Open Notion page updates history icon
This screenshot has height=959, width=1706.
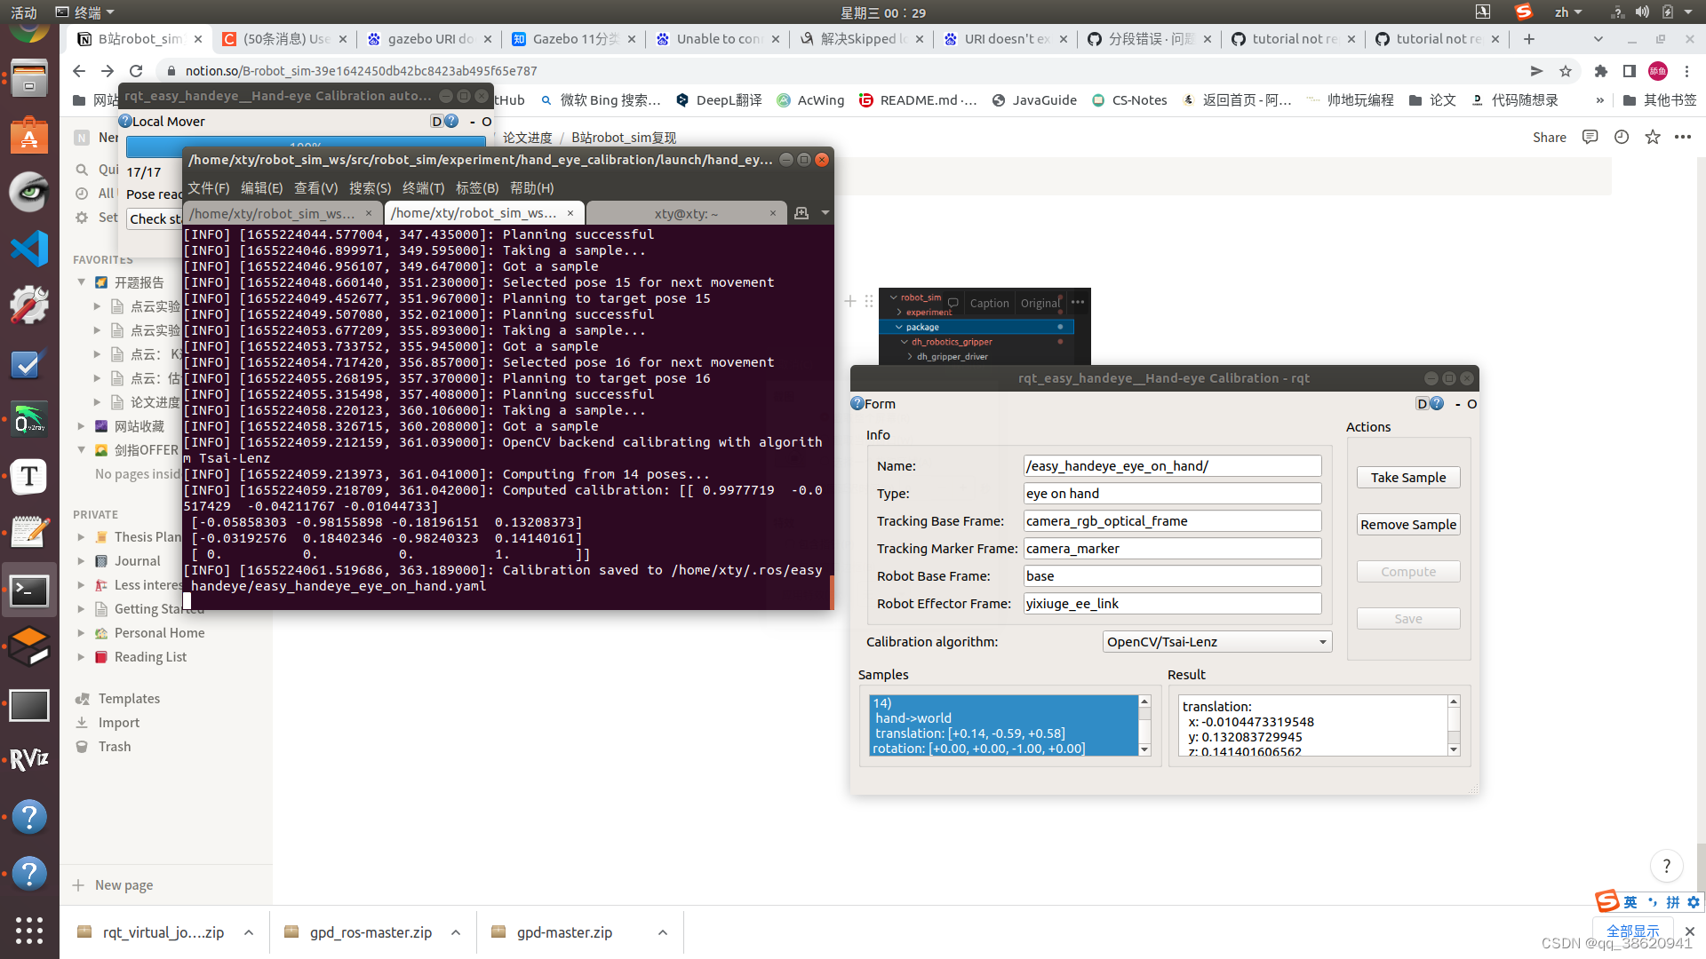tap(1622, 137)
